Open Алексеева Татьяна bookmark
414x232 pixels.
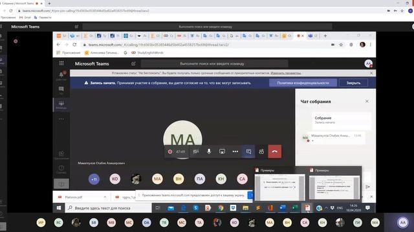[102, 53]
